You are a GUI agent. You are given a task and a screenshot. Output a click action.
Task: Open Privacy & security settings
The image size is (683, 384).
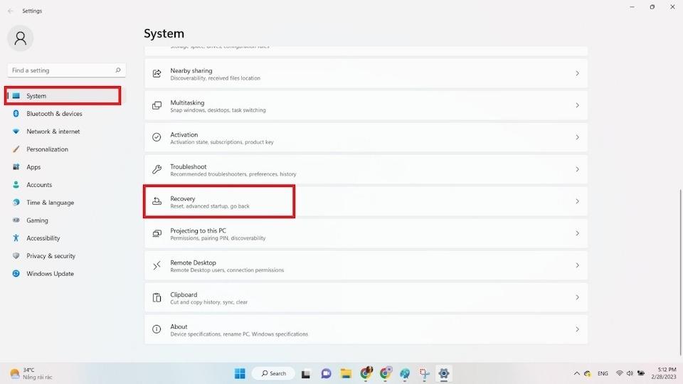pos(51,256)
